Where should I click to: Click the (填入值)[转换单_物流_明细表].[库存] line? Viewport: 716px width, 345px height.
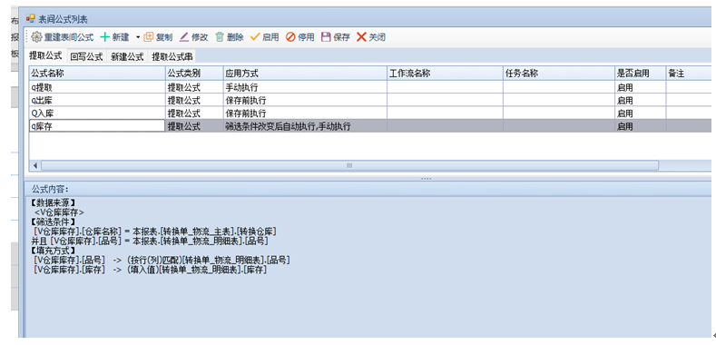151,270
